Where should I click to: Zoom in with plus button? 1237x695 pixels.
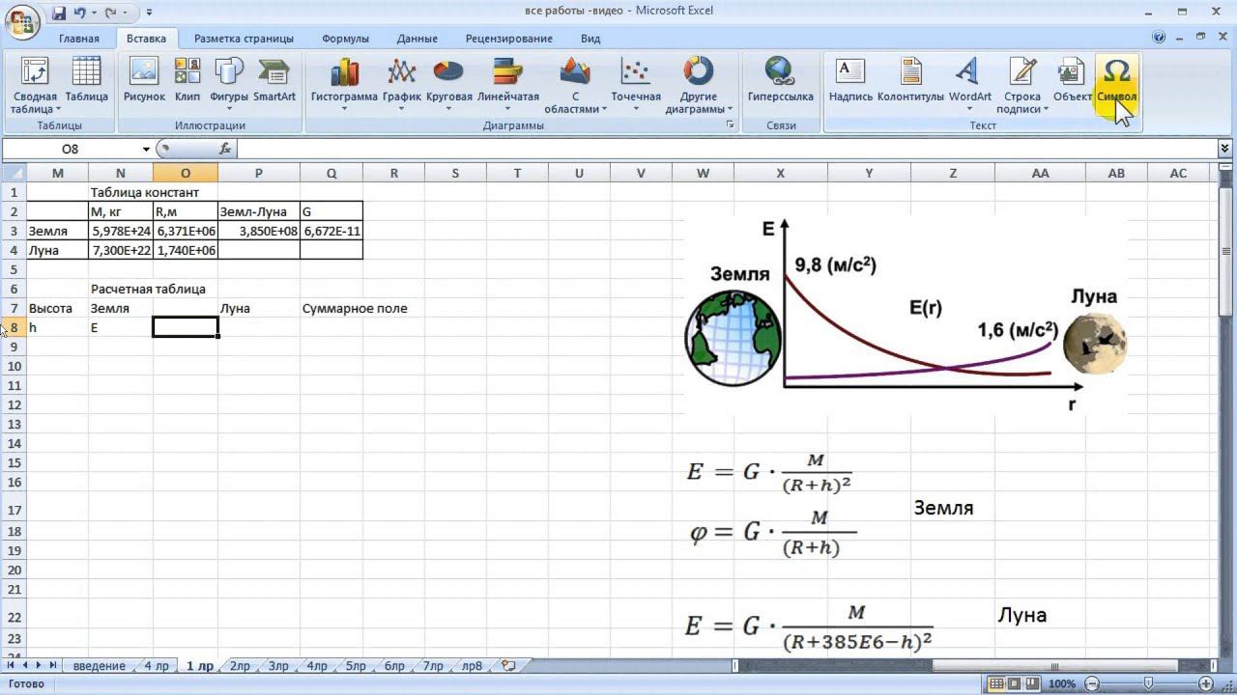pyautogui.click(x=1204, y=683)
